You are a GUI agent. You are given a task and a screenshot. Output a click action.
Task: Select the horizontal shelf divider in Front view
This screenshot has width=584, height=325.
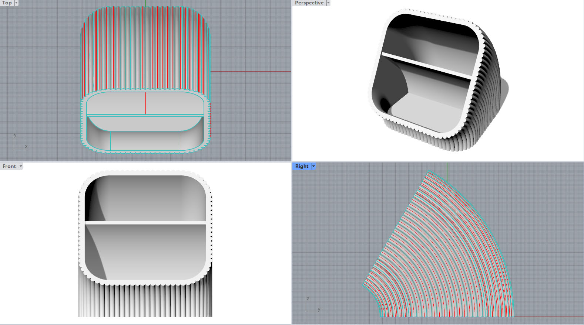click(145, 223)
